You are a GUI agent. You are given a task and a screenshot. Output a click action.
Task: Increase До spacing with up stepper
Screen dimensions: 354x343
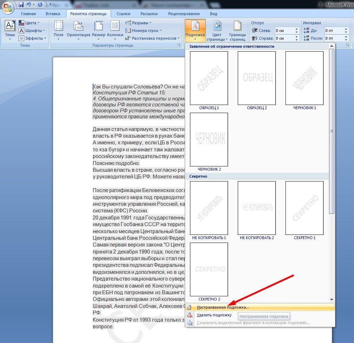pyautogui.click(x=346, y=29)
